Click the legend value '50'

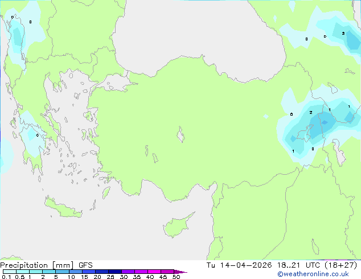[x=176, y=277]
